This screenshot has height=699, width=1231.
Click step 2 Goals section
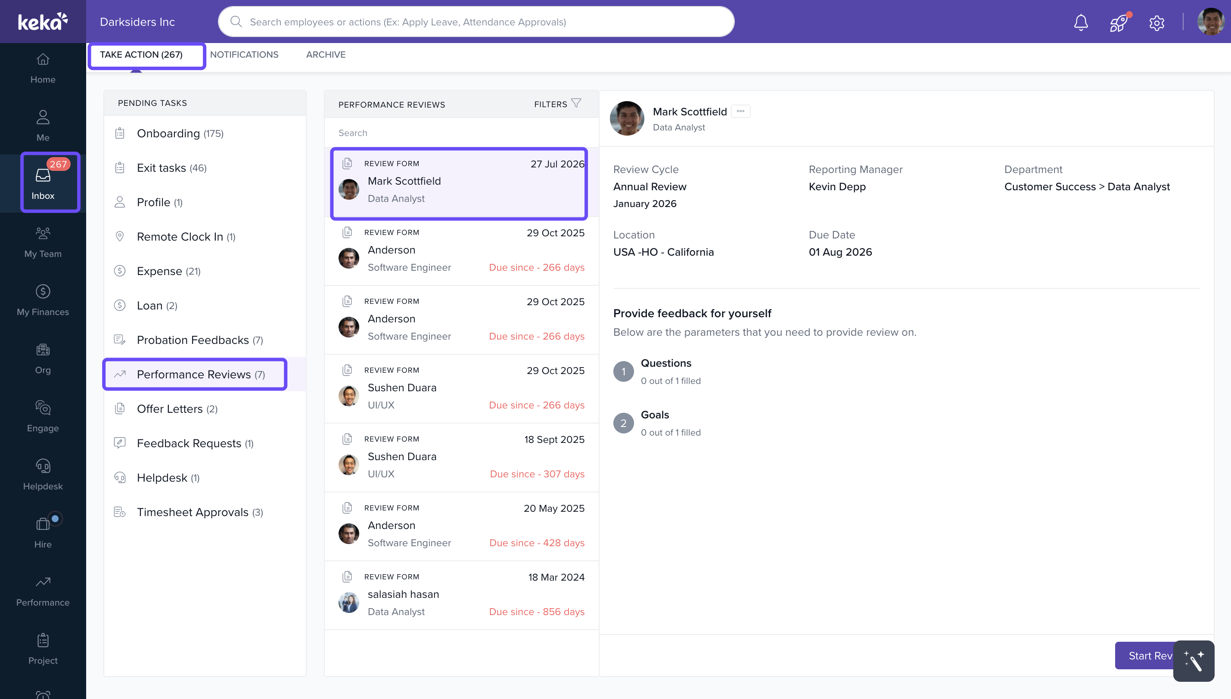pos(657,423)
